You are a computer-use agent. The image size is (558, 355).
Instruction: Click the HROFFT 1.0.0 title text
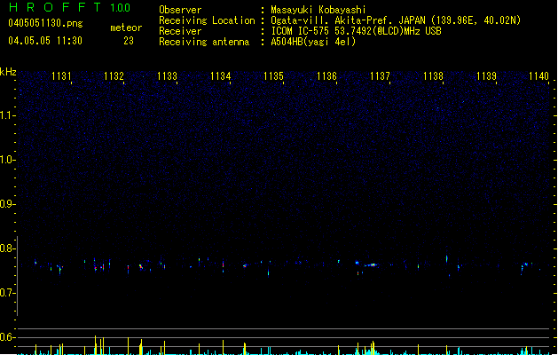[70, 7]
